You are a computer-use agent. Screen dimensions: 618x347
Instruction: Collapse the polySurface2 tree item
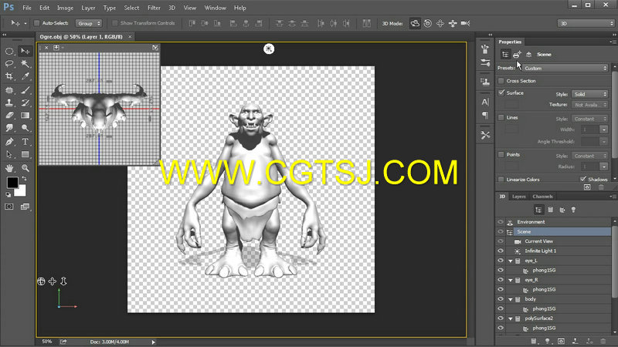[511, 318]
